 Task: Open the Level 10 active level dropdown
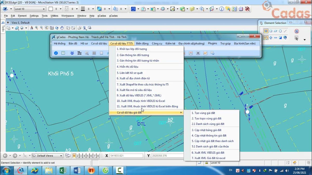coord(43,9)
